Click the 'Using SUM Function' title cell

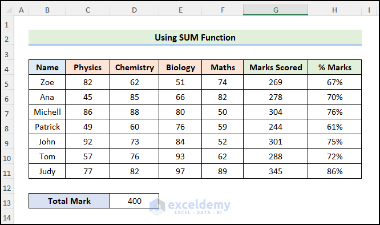(x=195, y=38)
